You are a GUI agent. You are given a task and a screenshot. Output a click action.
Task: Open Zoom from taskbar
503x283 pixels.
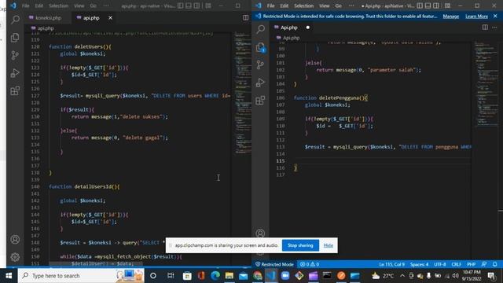pyautogui.click(x=285, y=276)
